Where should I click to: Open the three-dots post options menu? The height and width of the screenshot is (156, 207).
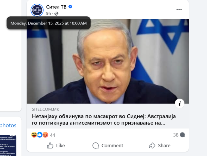179,10
